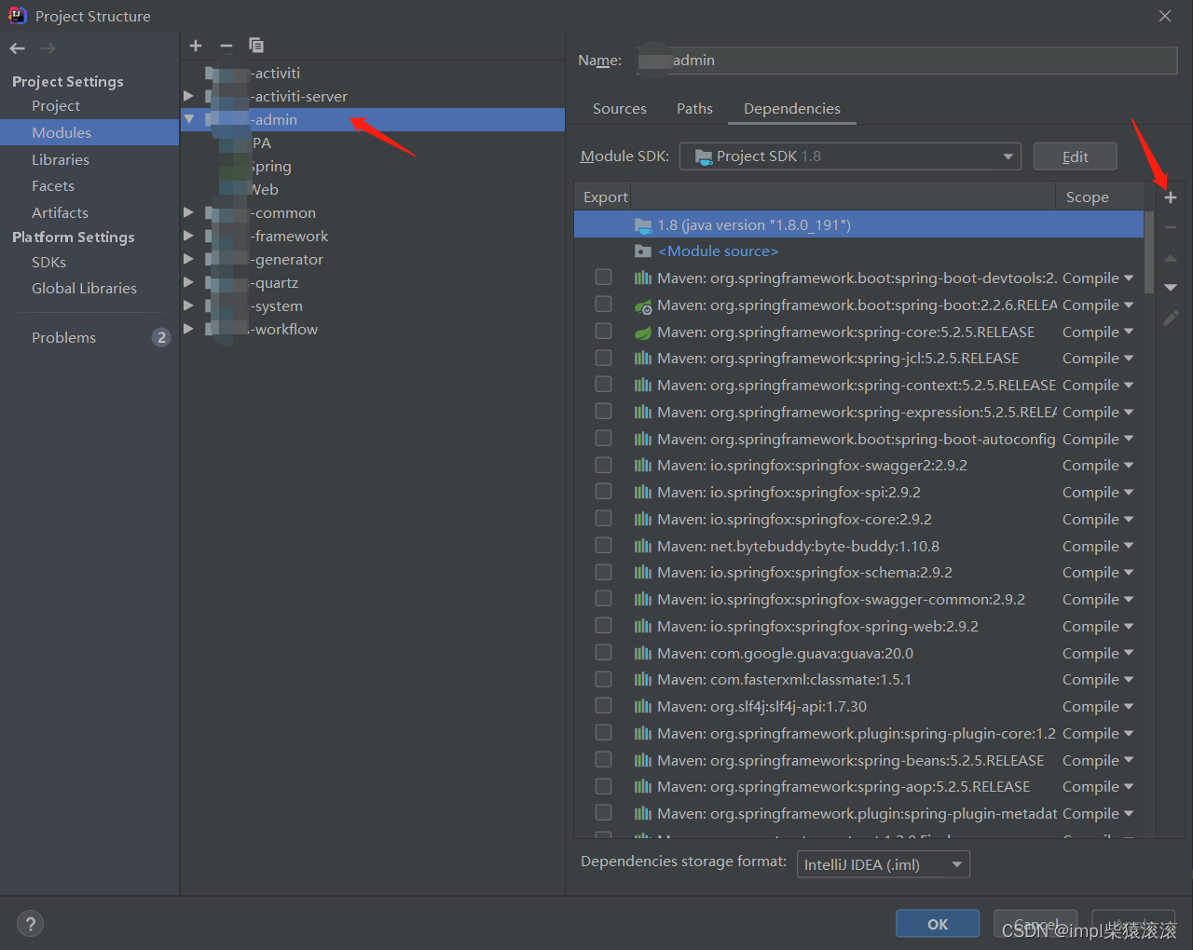This screenshot has width=1193, height=950.
Task: Click the Problems count badge
Action: point(161,337)
